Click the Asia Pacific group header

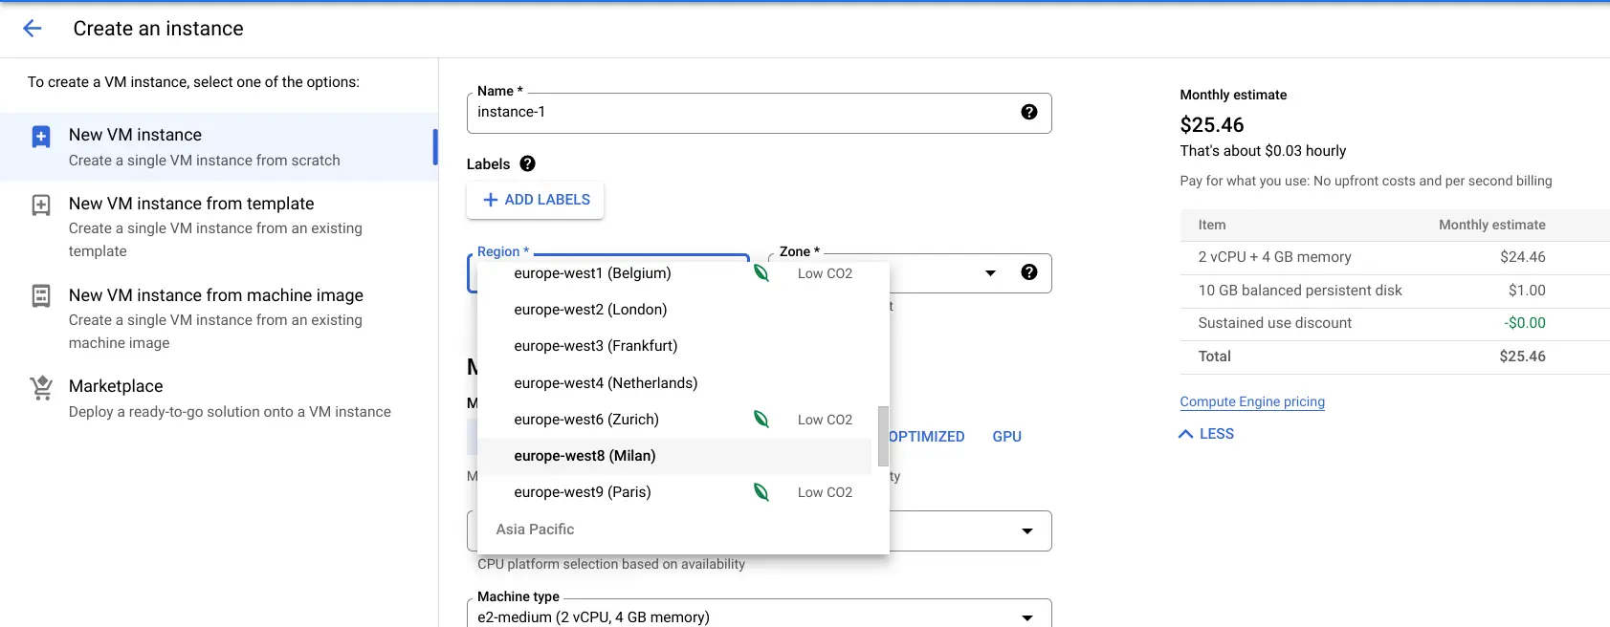(x=536, y=530)
